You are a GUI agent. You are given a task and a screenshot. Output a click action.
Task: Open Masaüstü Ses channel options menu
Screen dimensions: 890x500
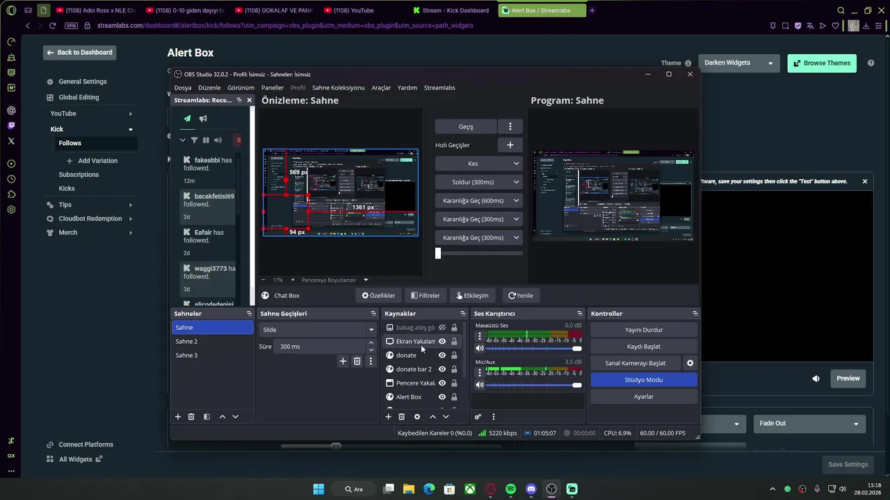pos(479,336)
